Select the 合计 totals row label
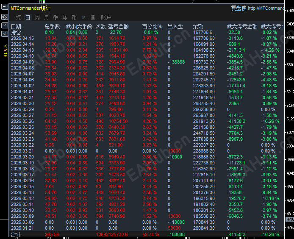294x239 pixels. coord(16,234)
